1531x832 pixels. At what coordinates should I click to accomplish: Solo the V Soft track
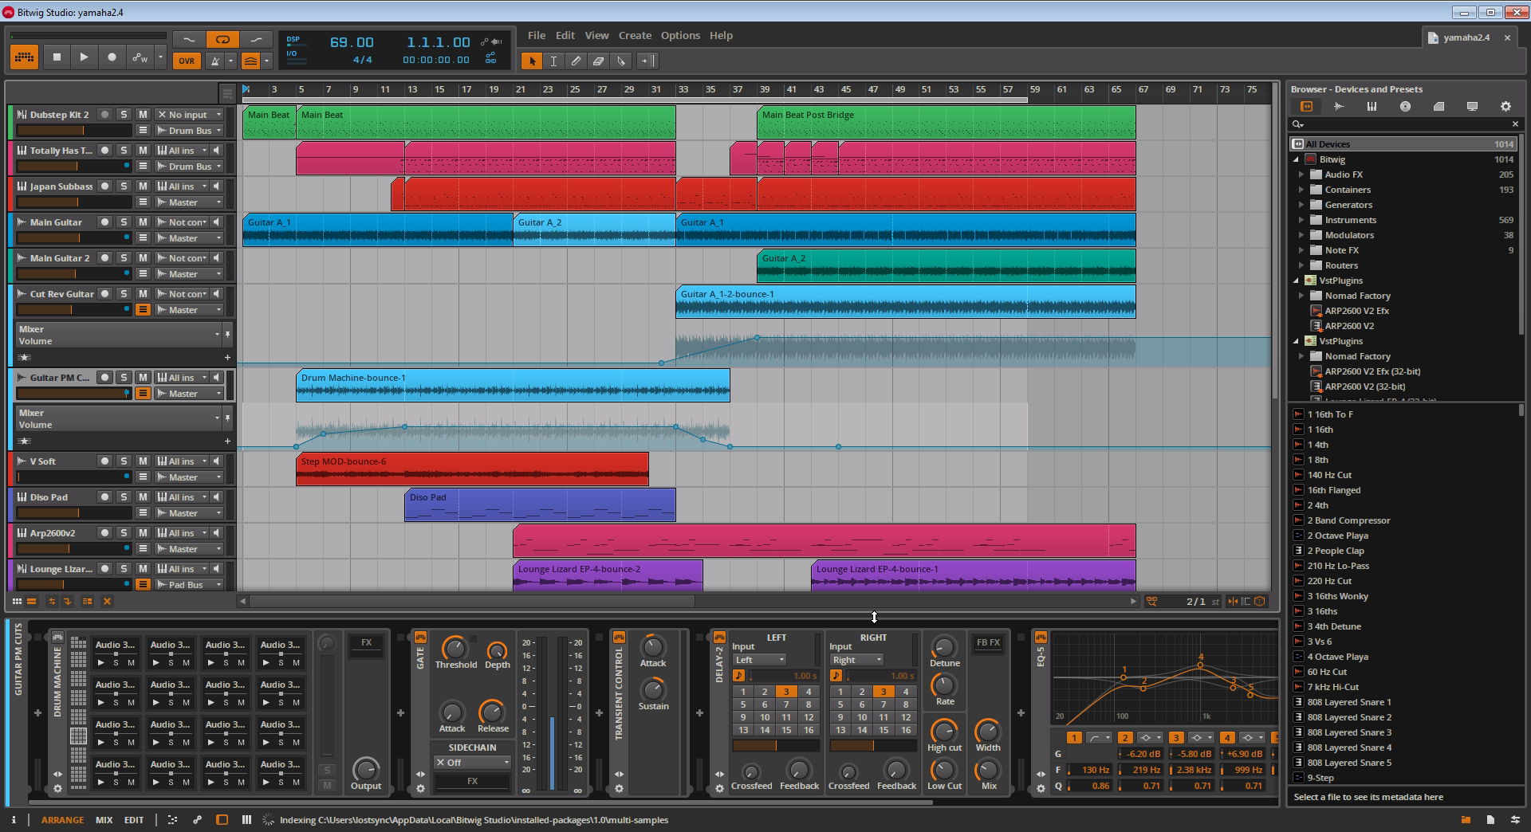click(x=124, y=461)
